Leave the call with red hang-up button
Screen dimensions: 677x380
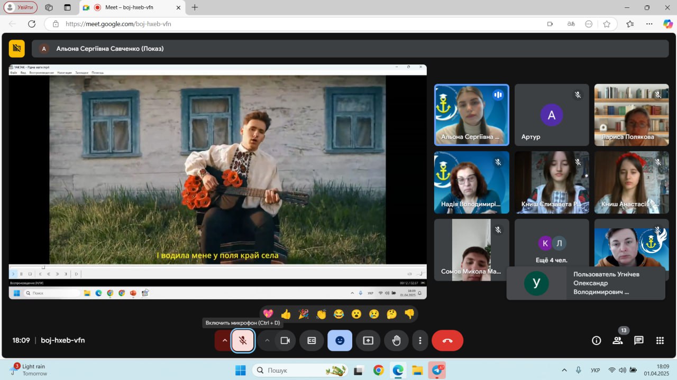(447, 340)
